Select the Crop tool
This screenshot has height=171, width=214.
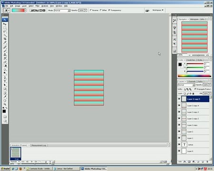pyautogui.click(x=5, y=39)
